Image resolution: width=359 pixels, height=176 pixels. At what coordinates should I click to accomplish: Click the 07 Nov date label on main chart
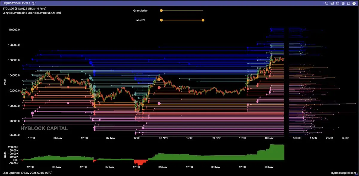[x=111, y=138]
